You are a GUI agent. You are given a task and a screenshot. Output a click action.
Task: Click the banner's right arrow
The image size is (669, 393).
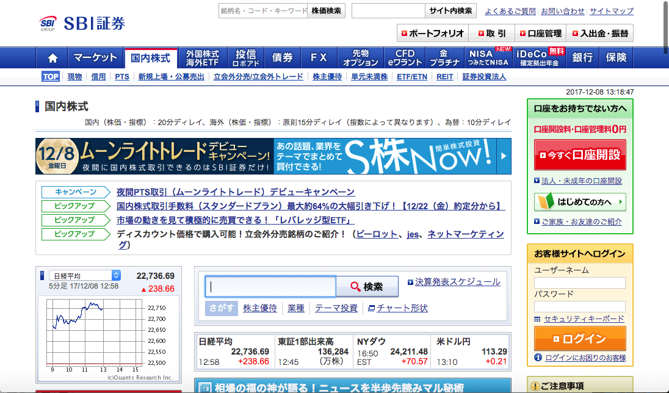(x=504, y=156)
